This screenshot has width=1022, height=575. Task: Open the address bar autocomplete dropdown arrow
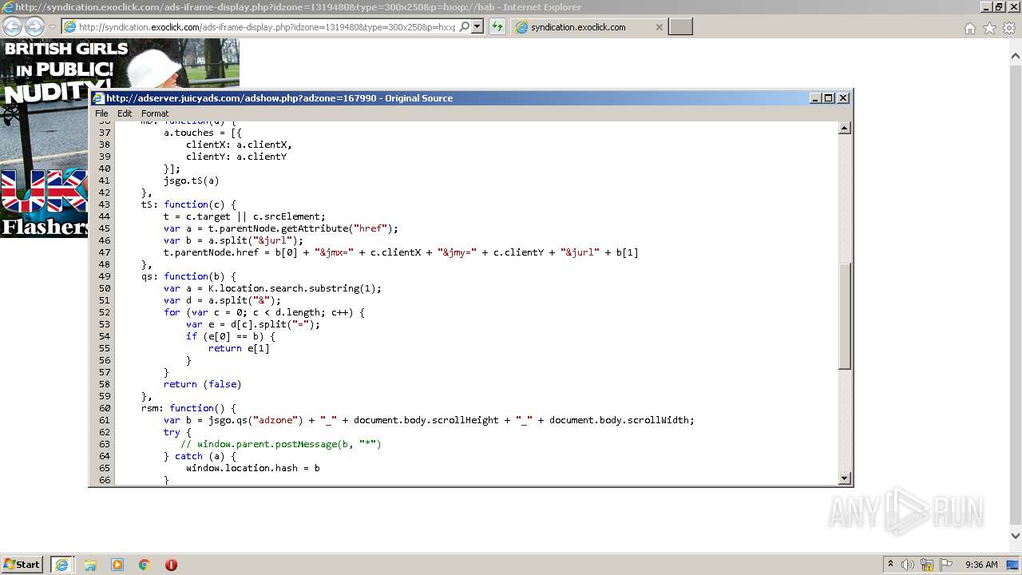[477, 26]
